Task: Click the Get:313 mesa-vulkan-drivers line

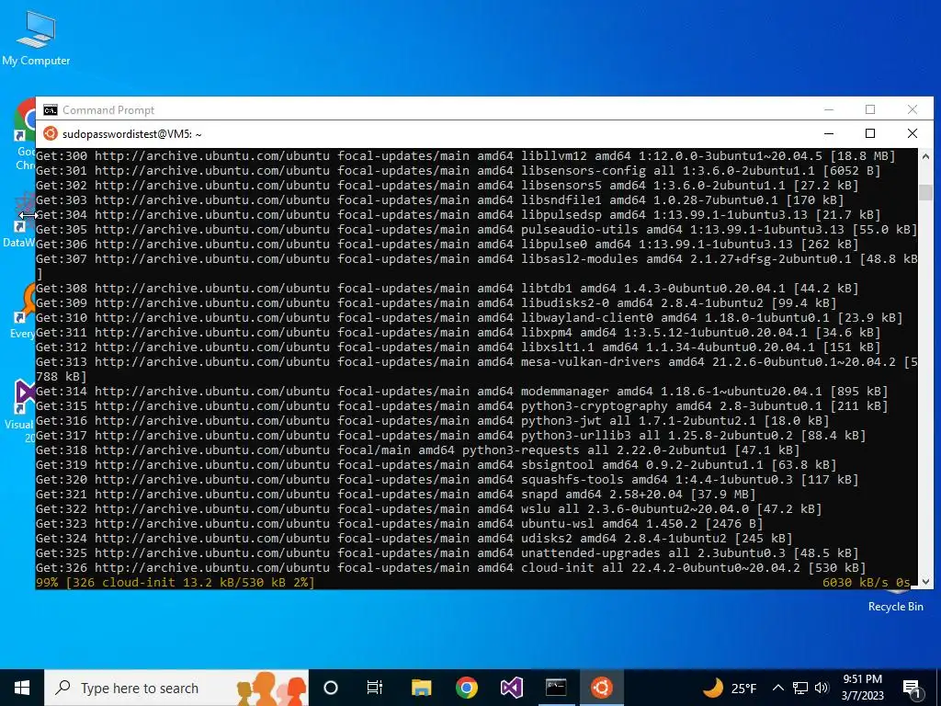Action: (x=477, y=370)
